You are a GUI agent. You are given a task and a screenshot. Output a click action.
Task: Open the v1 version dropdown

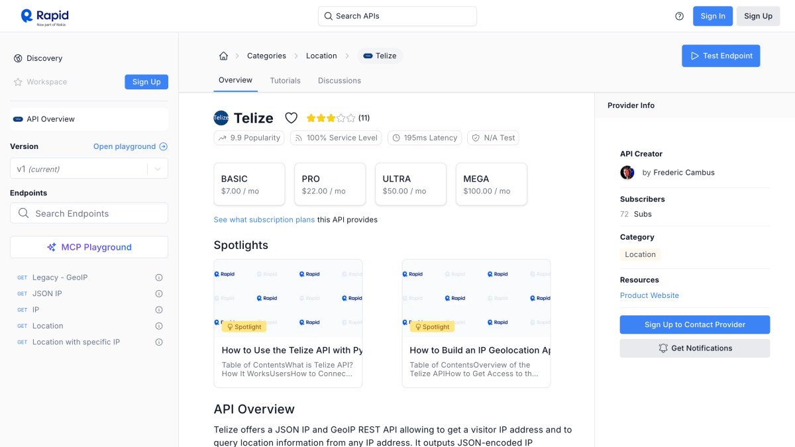pos(89,169)
